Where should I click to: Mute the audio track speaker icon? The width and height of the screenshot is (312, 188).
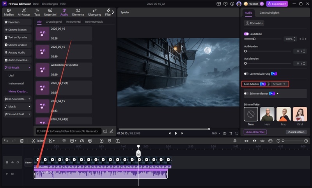(12, 174)
